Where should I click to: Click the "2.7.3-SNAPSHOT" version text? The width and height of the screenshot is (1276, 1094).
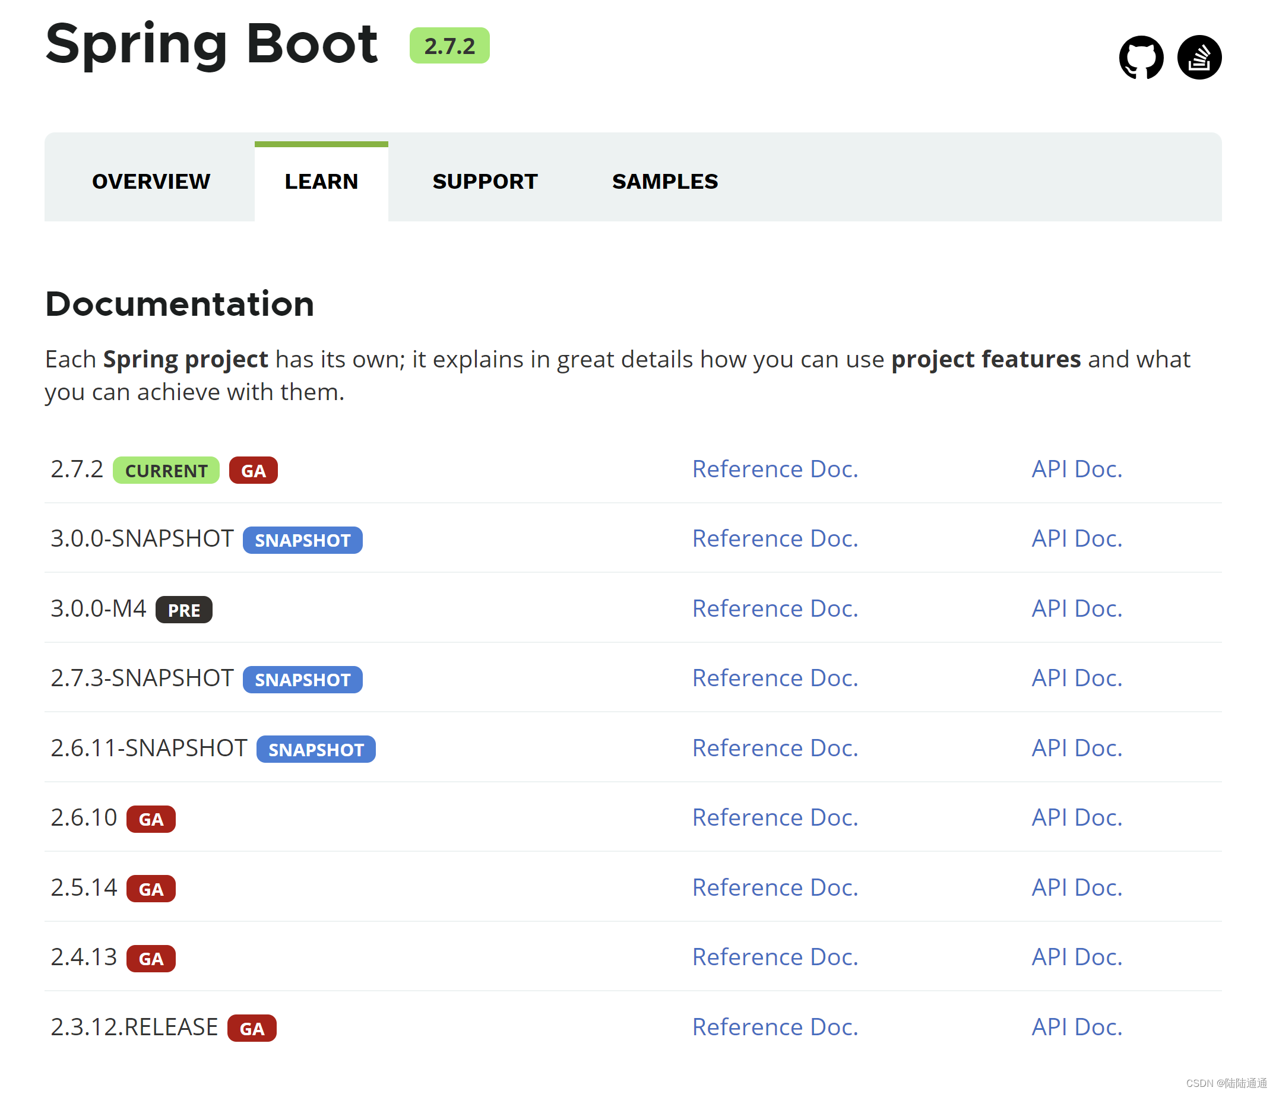tap(143, 679)
